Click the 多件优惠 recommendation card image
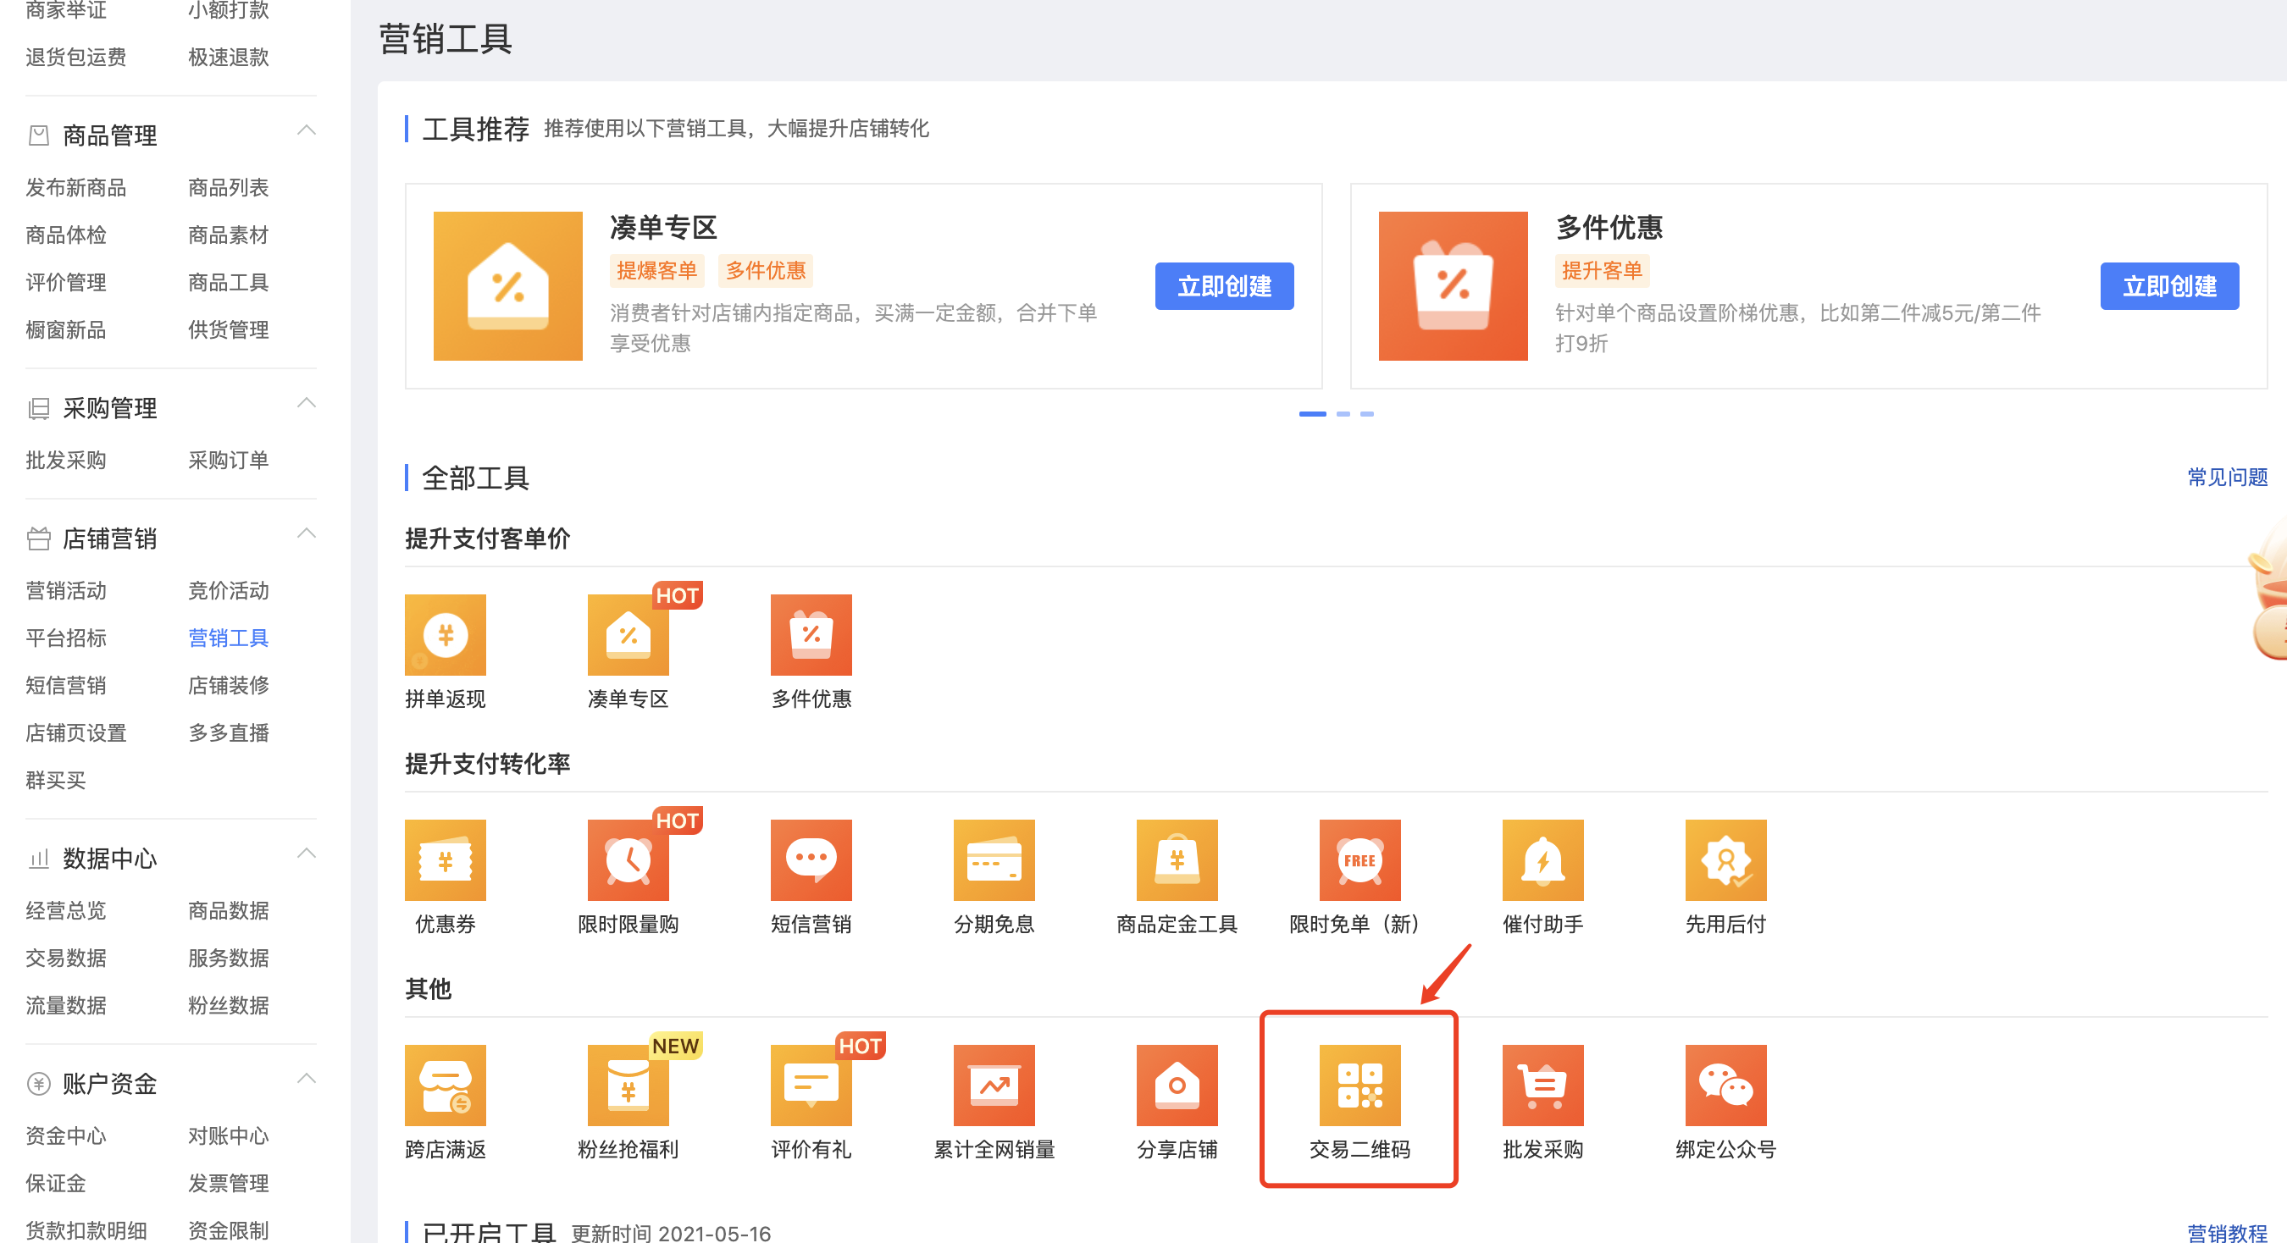Viewport: 2287px width, 1243px height. [1453, 285]
